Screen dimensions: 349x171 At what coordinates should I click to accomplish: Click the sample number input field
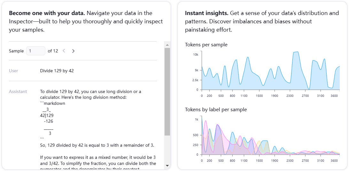[x=36, y=51]
